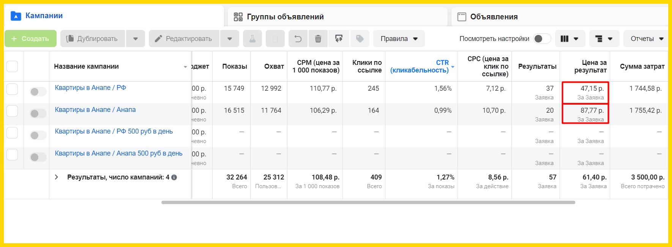Click the Показы column header

[x=235, y=66]
